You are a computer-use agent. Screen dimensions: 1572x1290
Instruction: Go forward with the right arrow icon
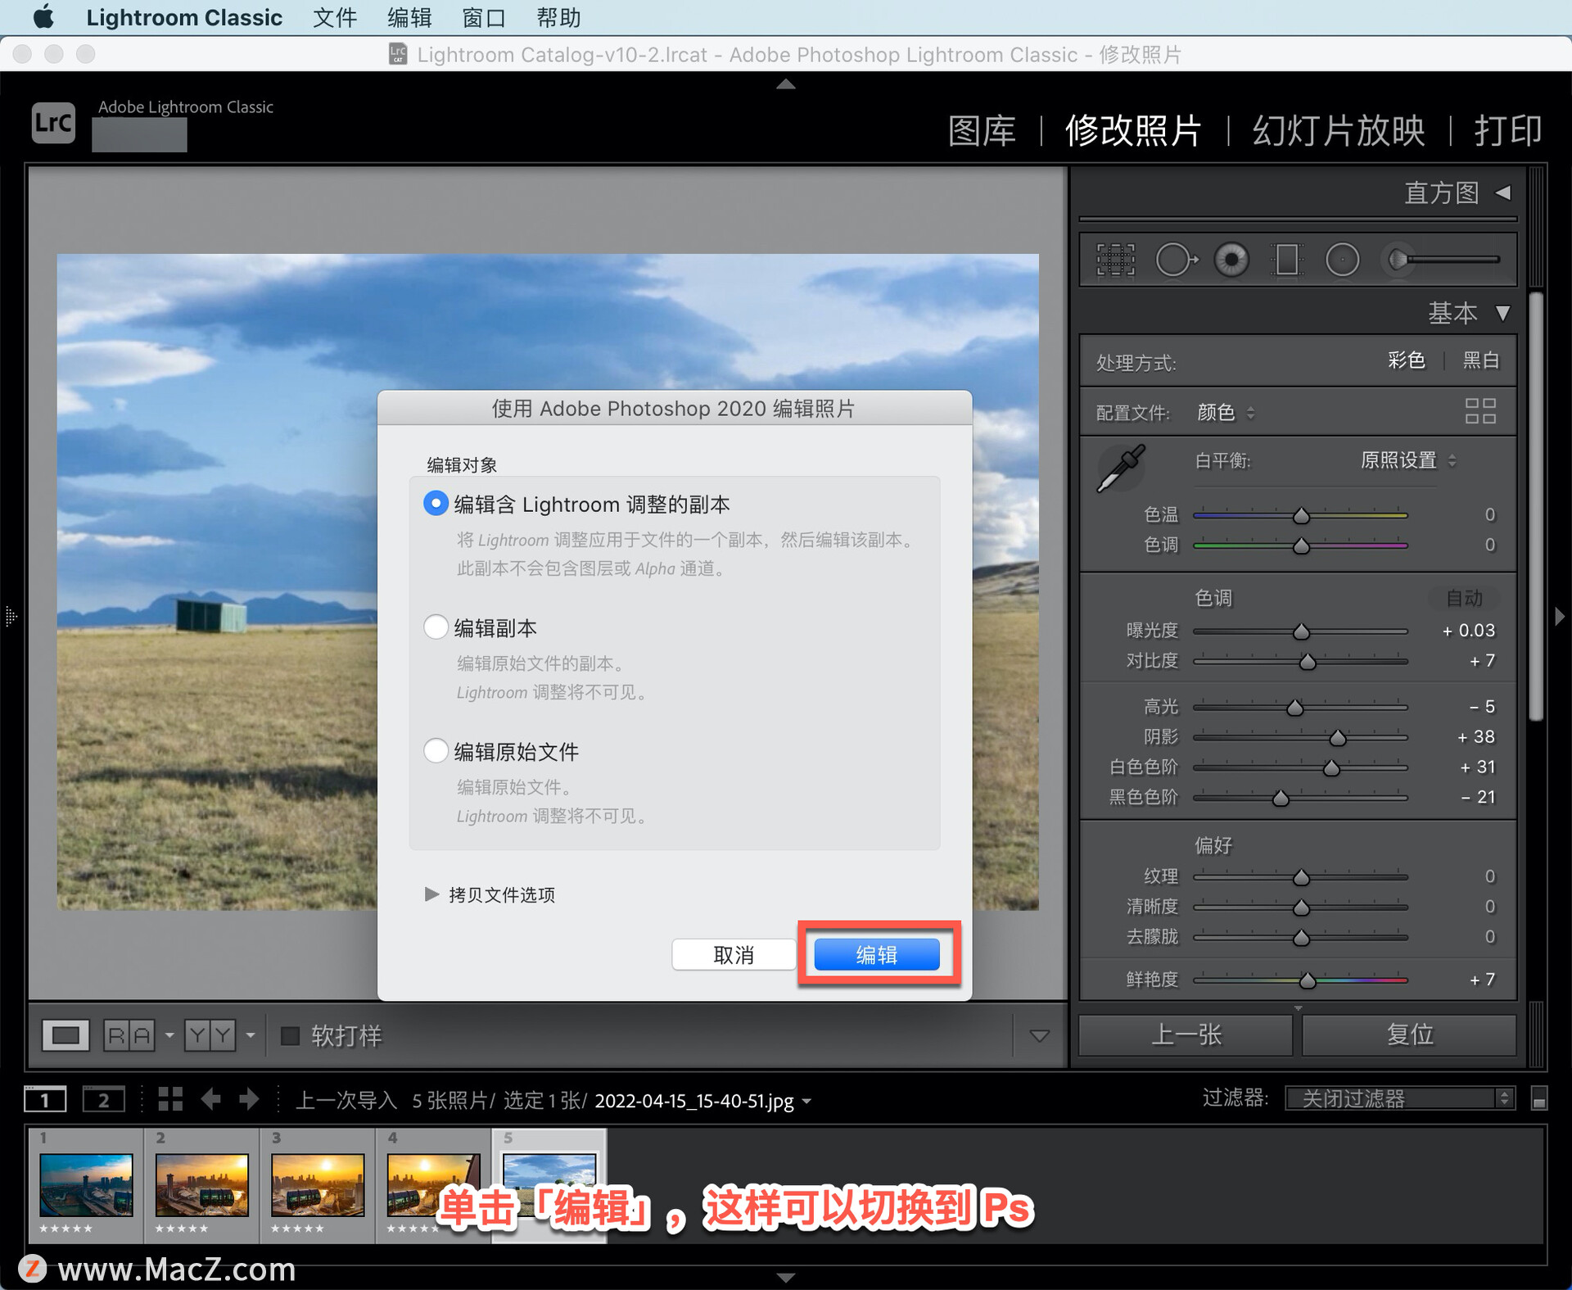point(249,1098)
